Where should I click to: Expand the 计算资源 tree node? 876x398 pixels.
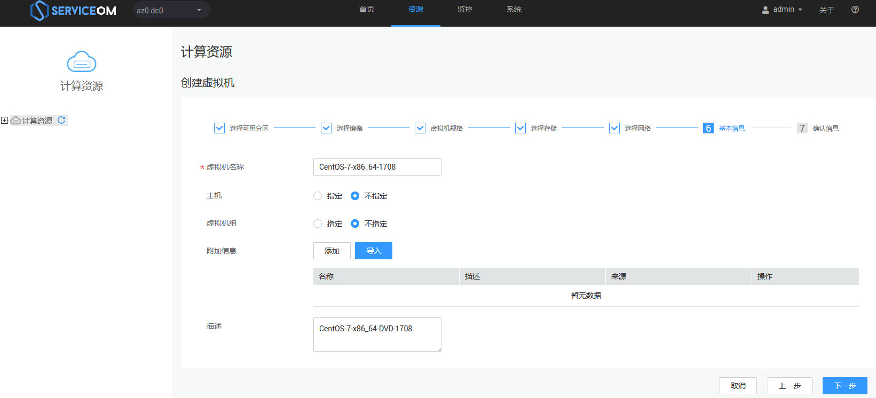pos(4,121)
